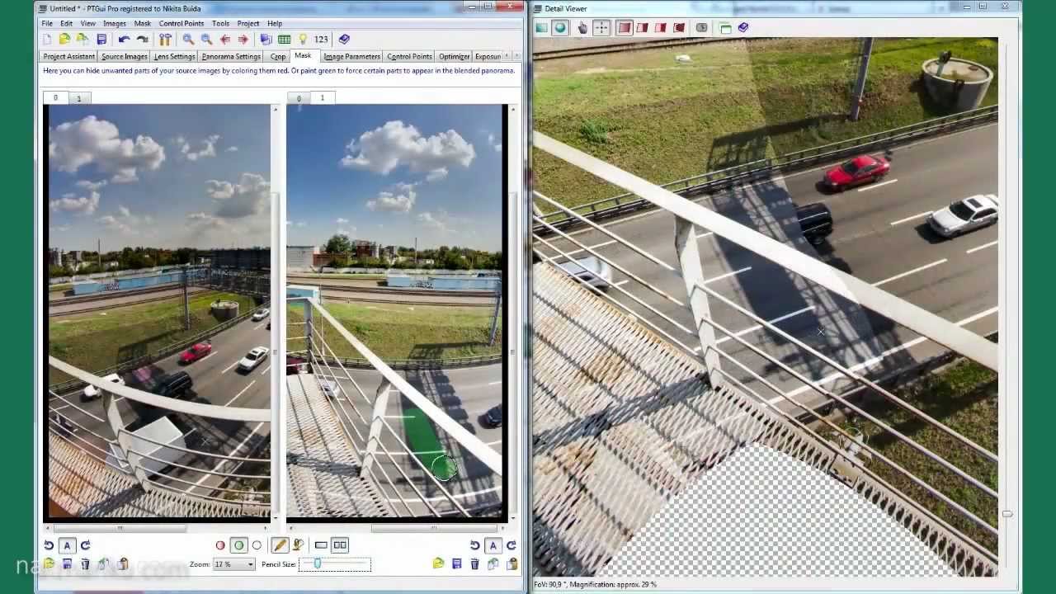This screenshot has height=594, width=1056.
Task: Select green mask color radio button
Action: pos(238,545)
